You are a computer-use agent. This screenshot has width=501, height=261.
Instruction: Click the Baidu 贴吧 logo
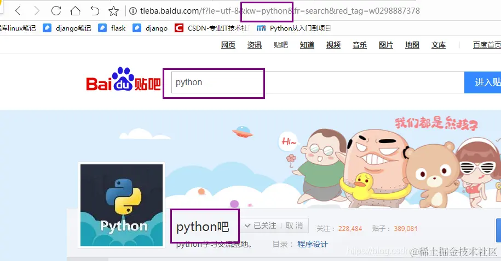click(x=123, y=80)
